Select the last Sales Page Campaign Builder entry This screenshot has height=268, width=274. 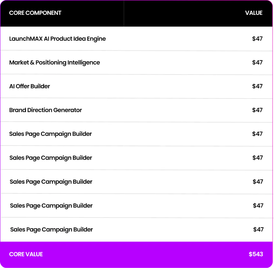[52, 230]
